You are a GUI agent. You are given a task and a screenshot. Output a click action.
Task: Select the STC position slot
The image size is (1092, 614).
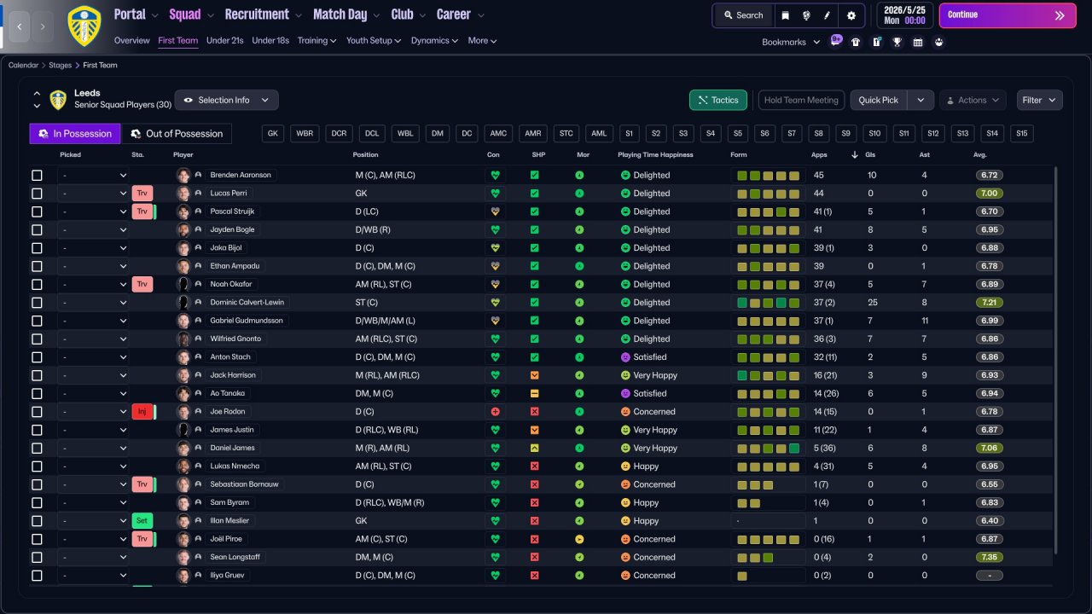(x=566, y=134)
